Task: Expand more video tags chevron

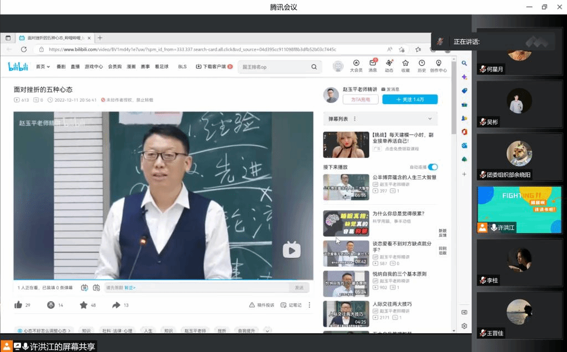Action: pos(267,331)
